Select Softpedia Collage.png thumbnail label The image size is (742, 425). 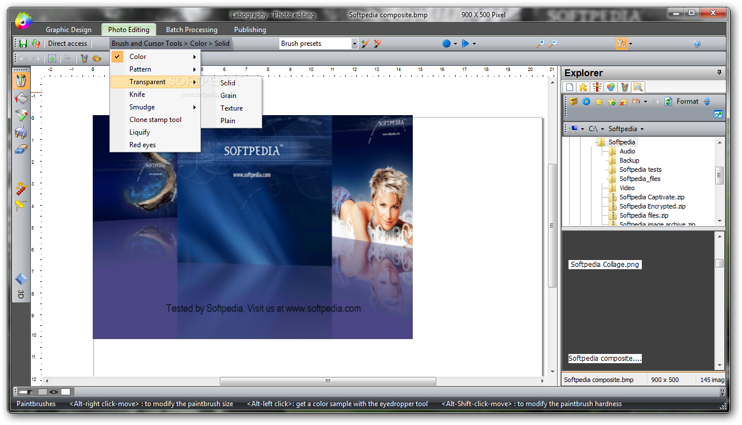click(x=605, y=265)
